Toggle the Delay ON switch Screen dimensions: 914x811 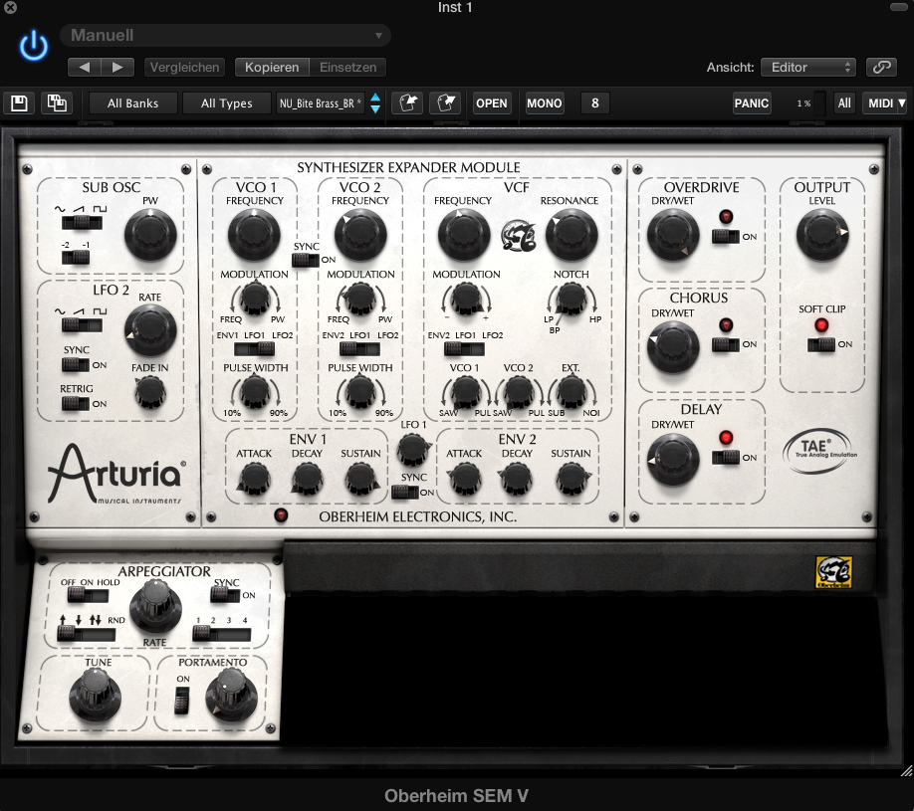click(x=726, y=458)
